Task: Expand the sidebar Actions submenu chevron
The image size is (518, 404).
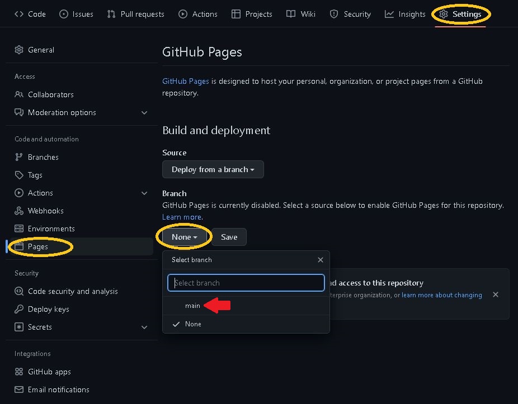Action: 144,193
